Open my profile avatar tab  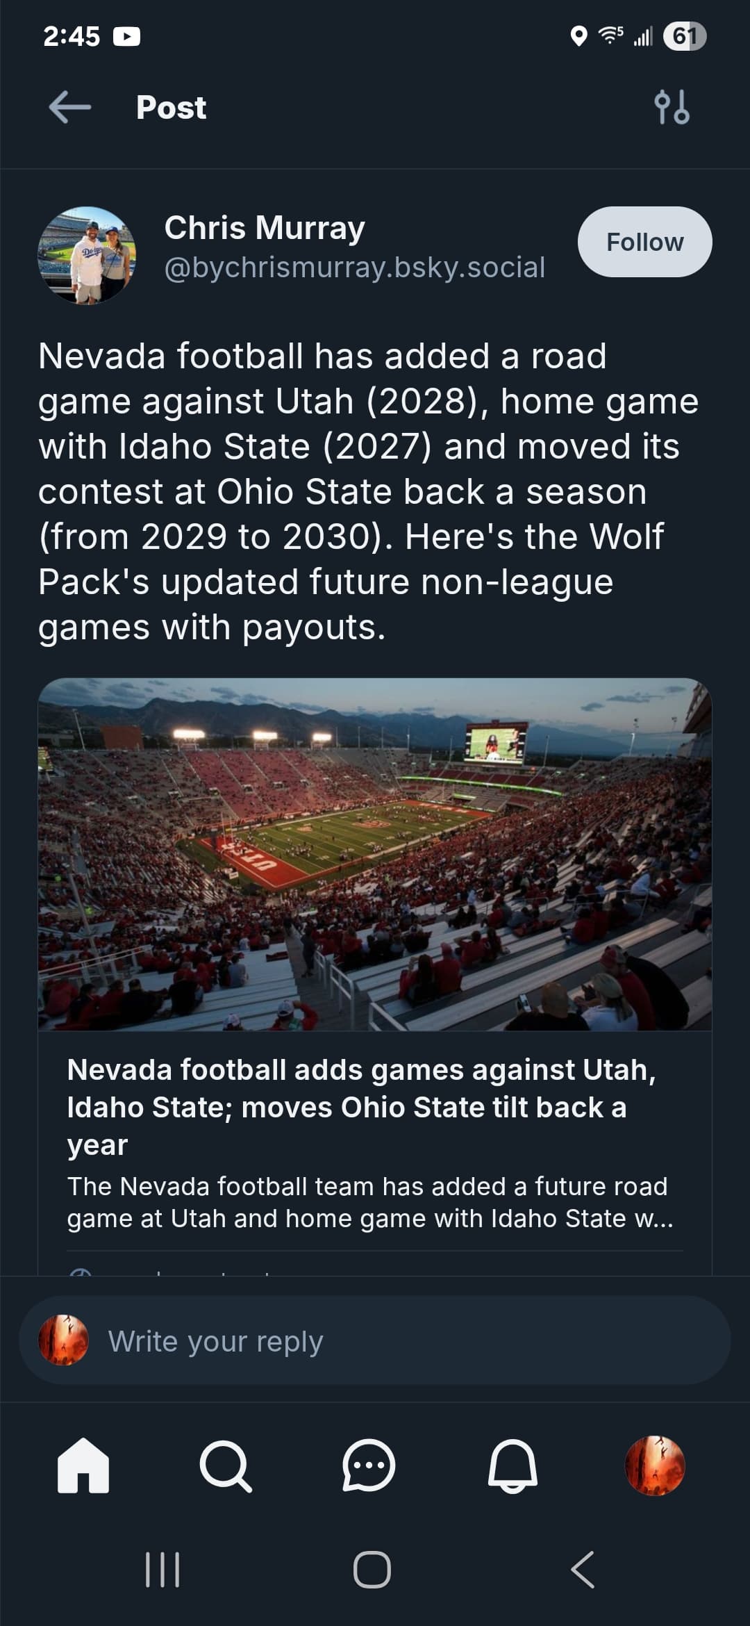655,1465
